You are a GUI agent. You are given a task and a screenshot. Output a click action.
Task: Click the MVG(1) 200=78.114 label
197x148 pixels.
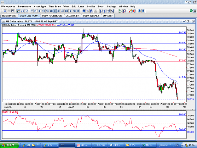tap(46, 25)
